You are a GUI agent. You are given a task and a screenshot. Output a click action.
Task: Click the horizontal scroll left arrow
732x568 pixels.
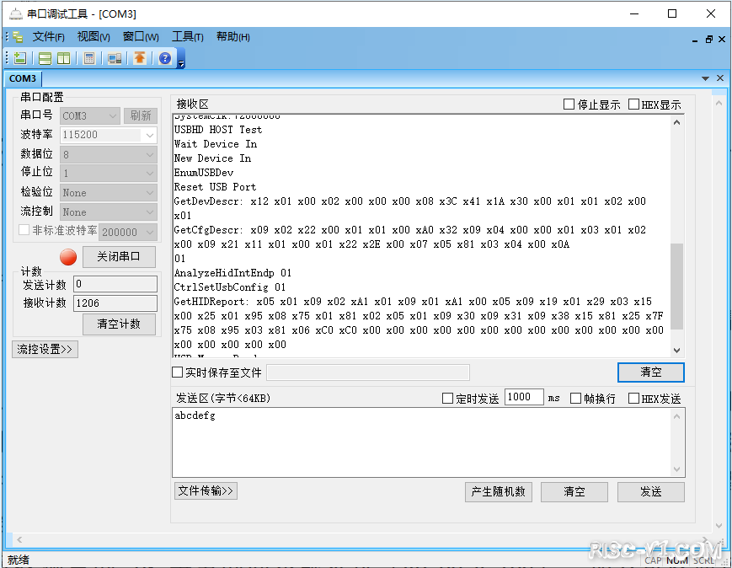(19, 539)
